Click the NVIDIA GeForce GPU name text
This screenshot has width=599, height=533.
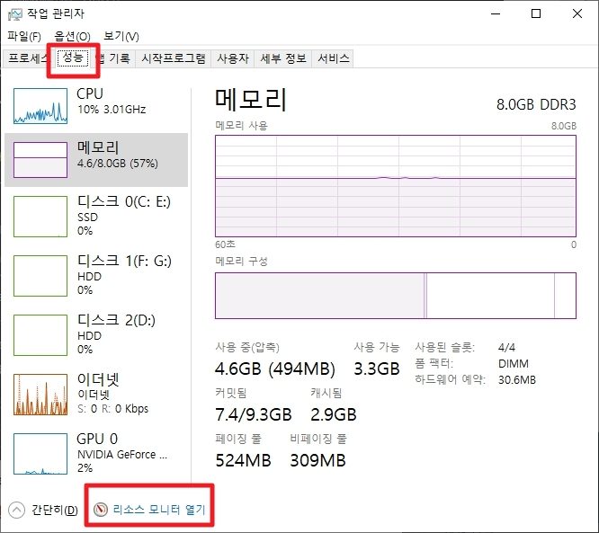tap(122, 454)
